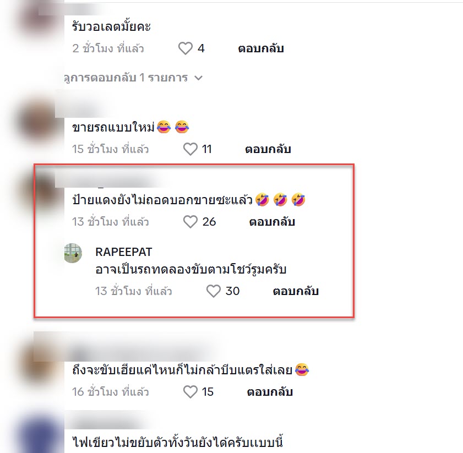This screenshot has height=453, width=463.
Task: Reply to the 'ขายรถแบบใหม่' comment
Action: point(268,149)
